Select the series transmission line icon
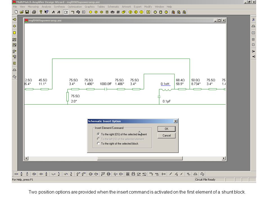 pos(16,174)
